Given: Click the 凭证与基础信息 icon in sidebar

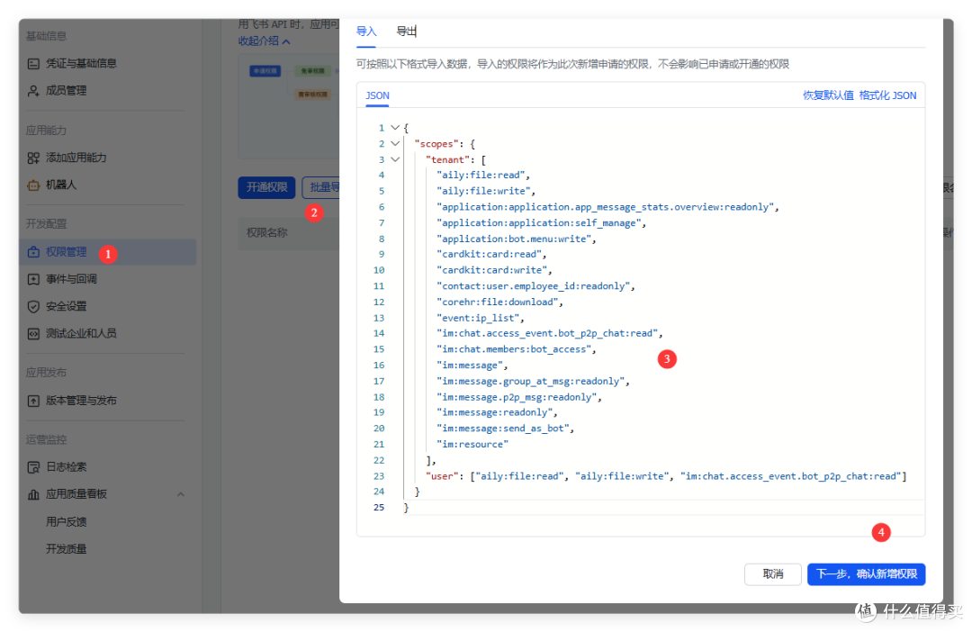Looking at the screenshot, I should point(33,63).
